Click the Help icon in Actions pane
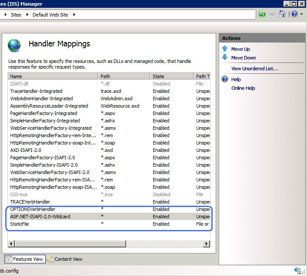Viewport: 307px width, 276px height. (225, 79)
